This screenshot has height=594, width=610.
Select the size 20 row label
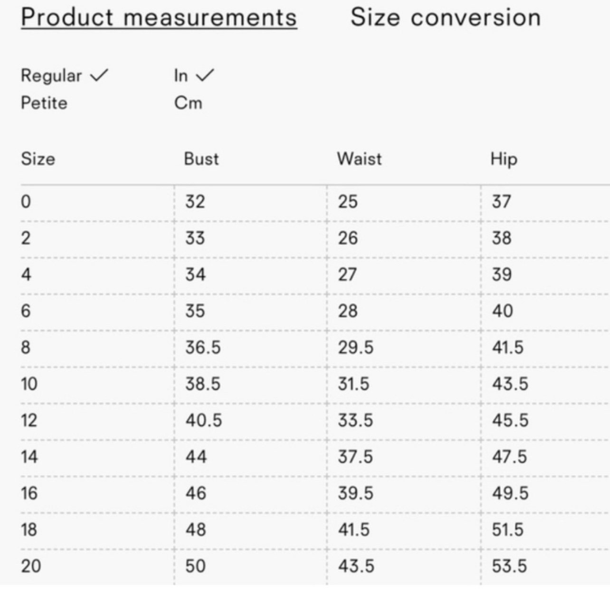(x=31, y=566)
